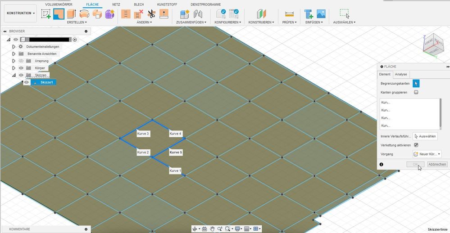Select the Joint tool in Zusammenfügen
The width and height of the screenshot is (450, 233).
198,14
